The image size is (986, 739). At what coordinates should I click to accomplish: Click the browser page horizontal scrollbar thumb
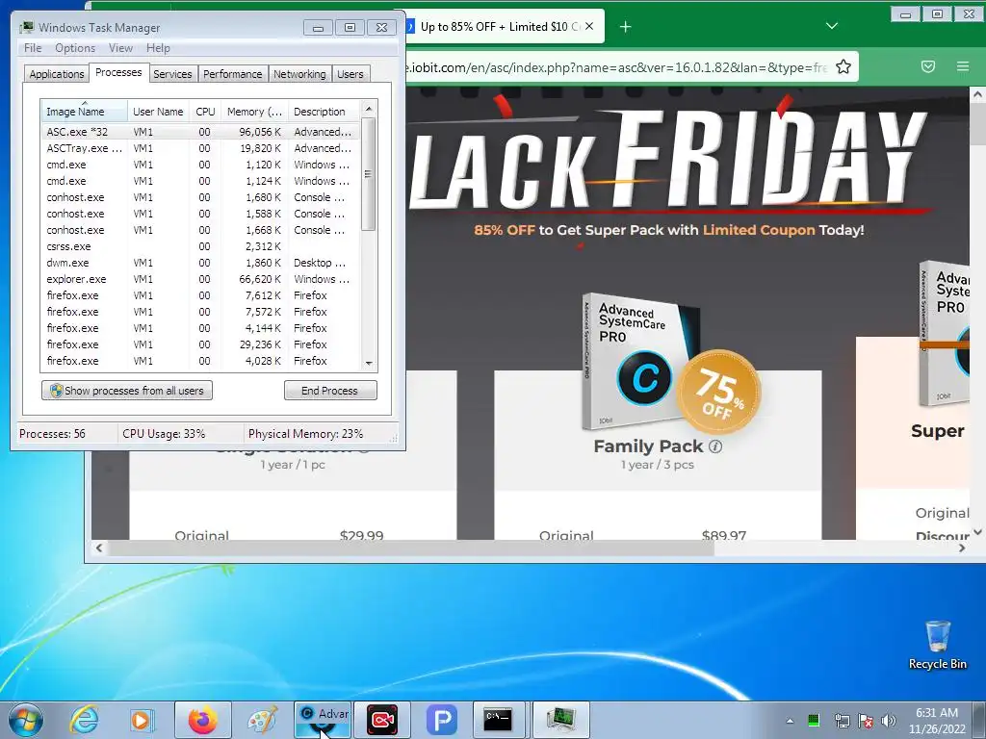[x=412, y=548]
